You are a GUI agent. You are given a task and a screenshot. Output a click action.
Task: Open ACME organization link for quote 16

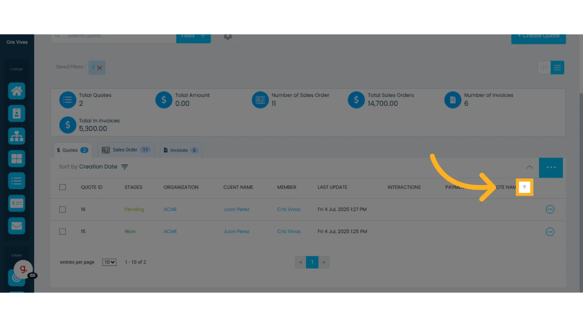[x=170, y=209]
